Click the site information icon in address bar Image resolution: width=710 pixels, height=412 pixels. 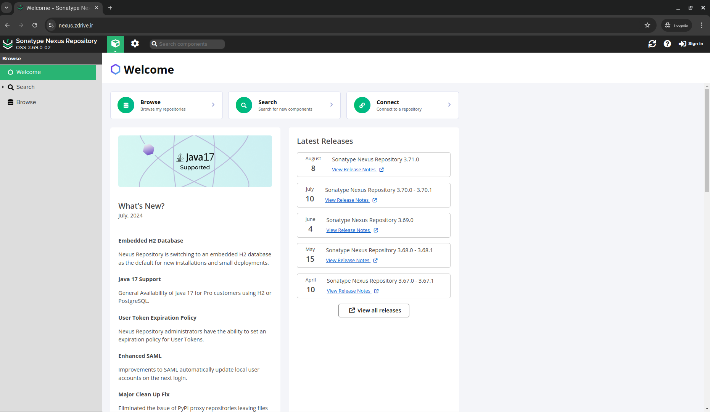51,25
